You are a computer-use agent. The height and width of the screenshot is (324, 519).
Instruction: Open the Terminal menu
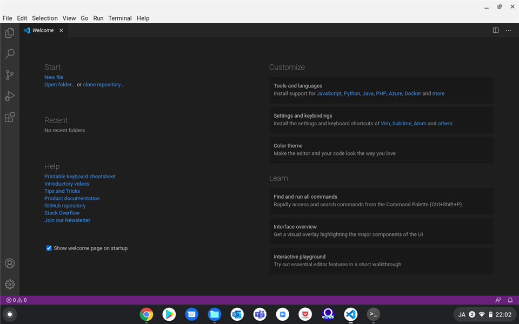120,18
